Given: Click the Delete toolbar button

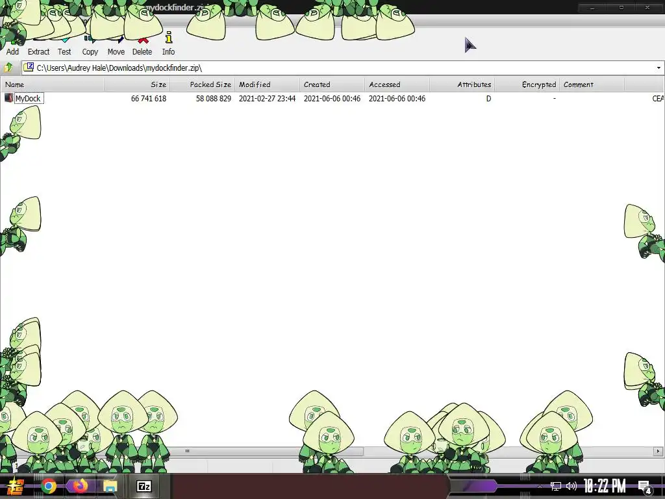Looking at the screenshot, I should [142, 46].
